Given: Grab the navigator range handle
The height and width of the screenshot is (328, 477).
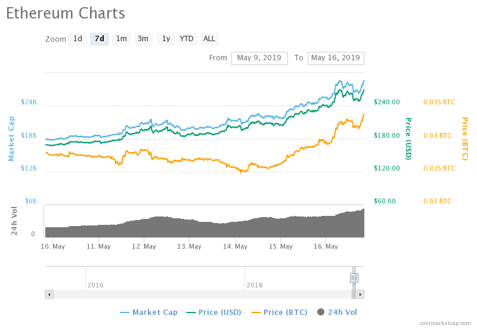Looking at the screenshot, I should click(354, 278).
